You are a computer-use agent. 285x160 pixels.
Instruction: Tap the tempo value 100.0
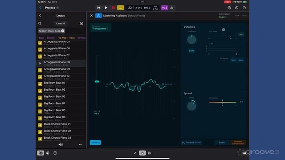pos(147,8)
